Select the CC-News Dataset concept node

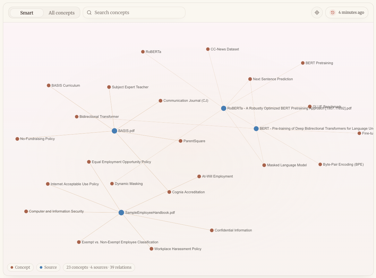[208, 49]
